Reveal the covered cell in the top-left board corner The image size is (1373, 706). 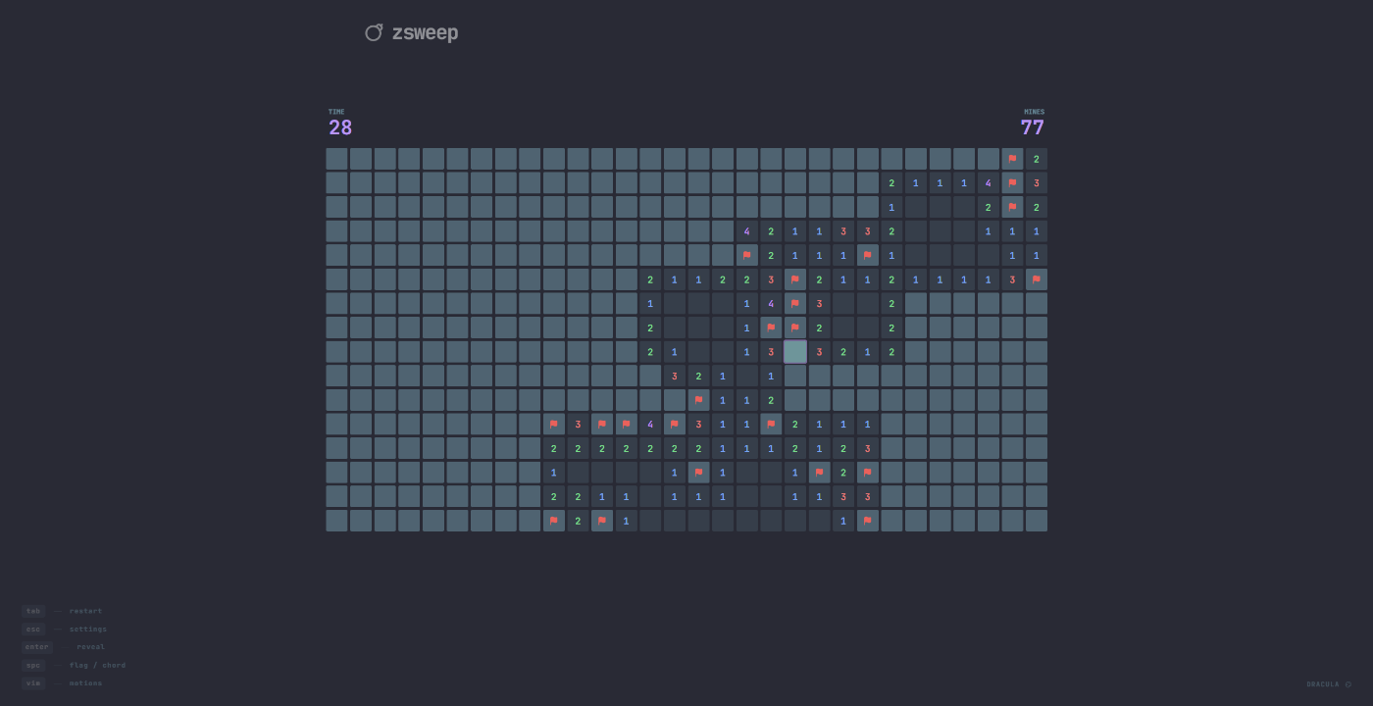click(x=336, y=159)
